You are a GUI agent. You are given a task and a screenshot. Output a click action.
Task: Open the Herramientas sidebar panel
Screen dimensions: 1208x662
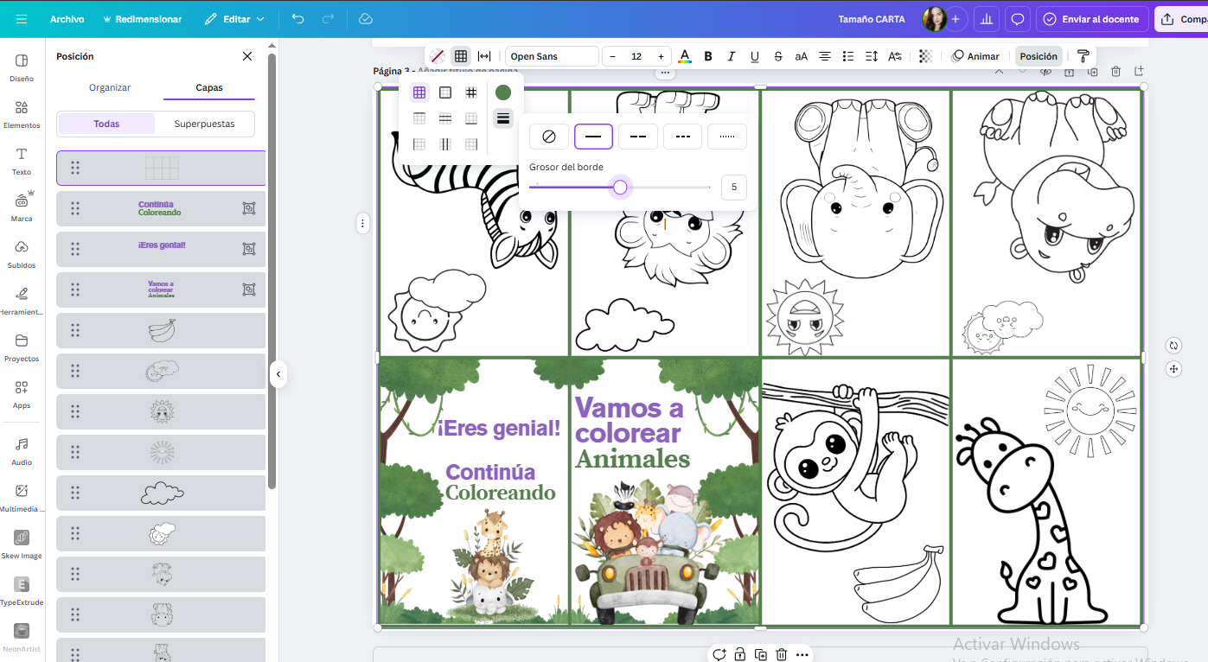click(22, 300)
